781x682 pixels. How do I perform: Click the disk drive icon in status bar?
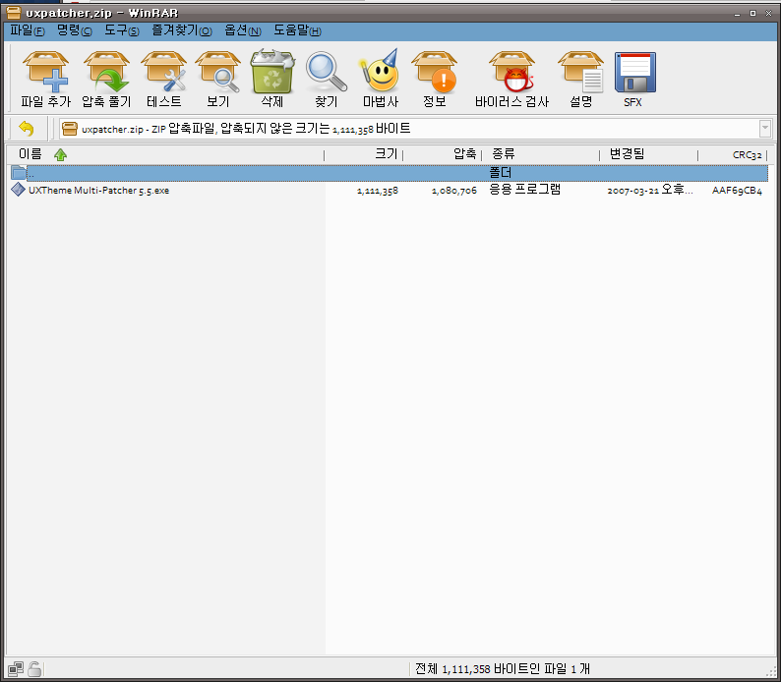pos(16,669)
